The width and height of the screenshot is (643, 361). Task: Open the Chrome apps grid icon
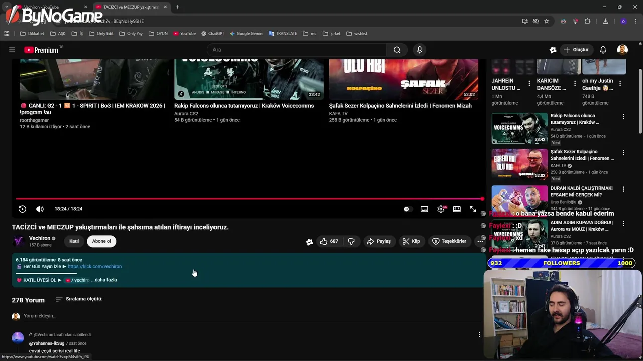tap(7, 34)
